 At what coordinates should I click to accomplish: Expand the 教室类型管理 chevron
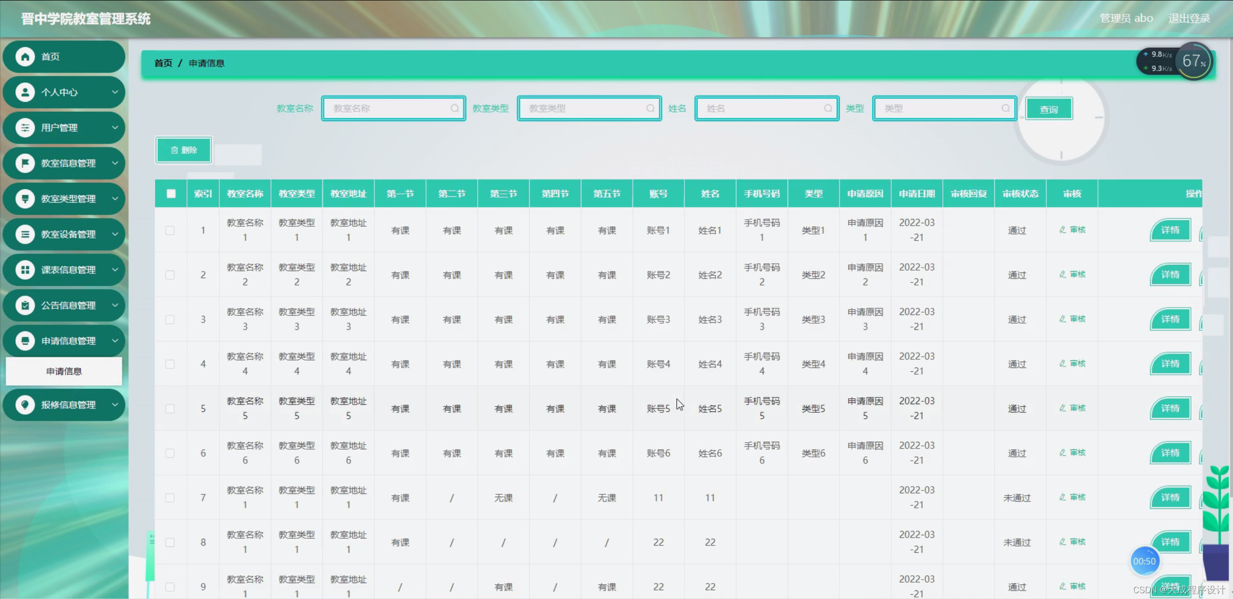pyautogui.click(x=115, y=199)
